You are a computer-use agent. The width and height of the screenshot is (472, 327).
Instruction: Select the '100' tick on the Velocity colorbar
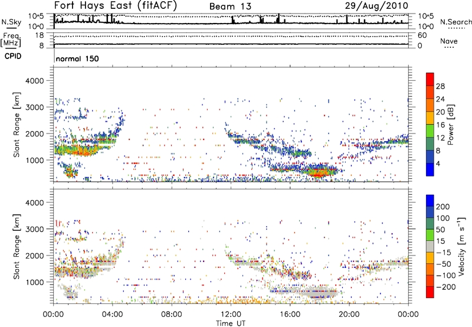[443, 218]
